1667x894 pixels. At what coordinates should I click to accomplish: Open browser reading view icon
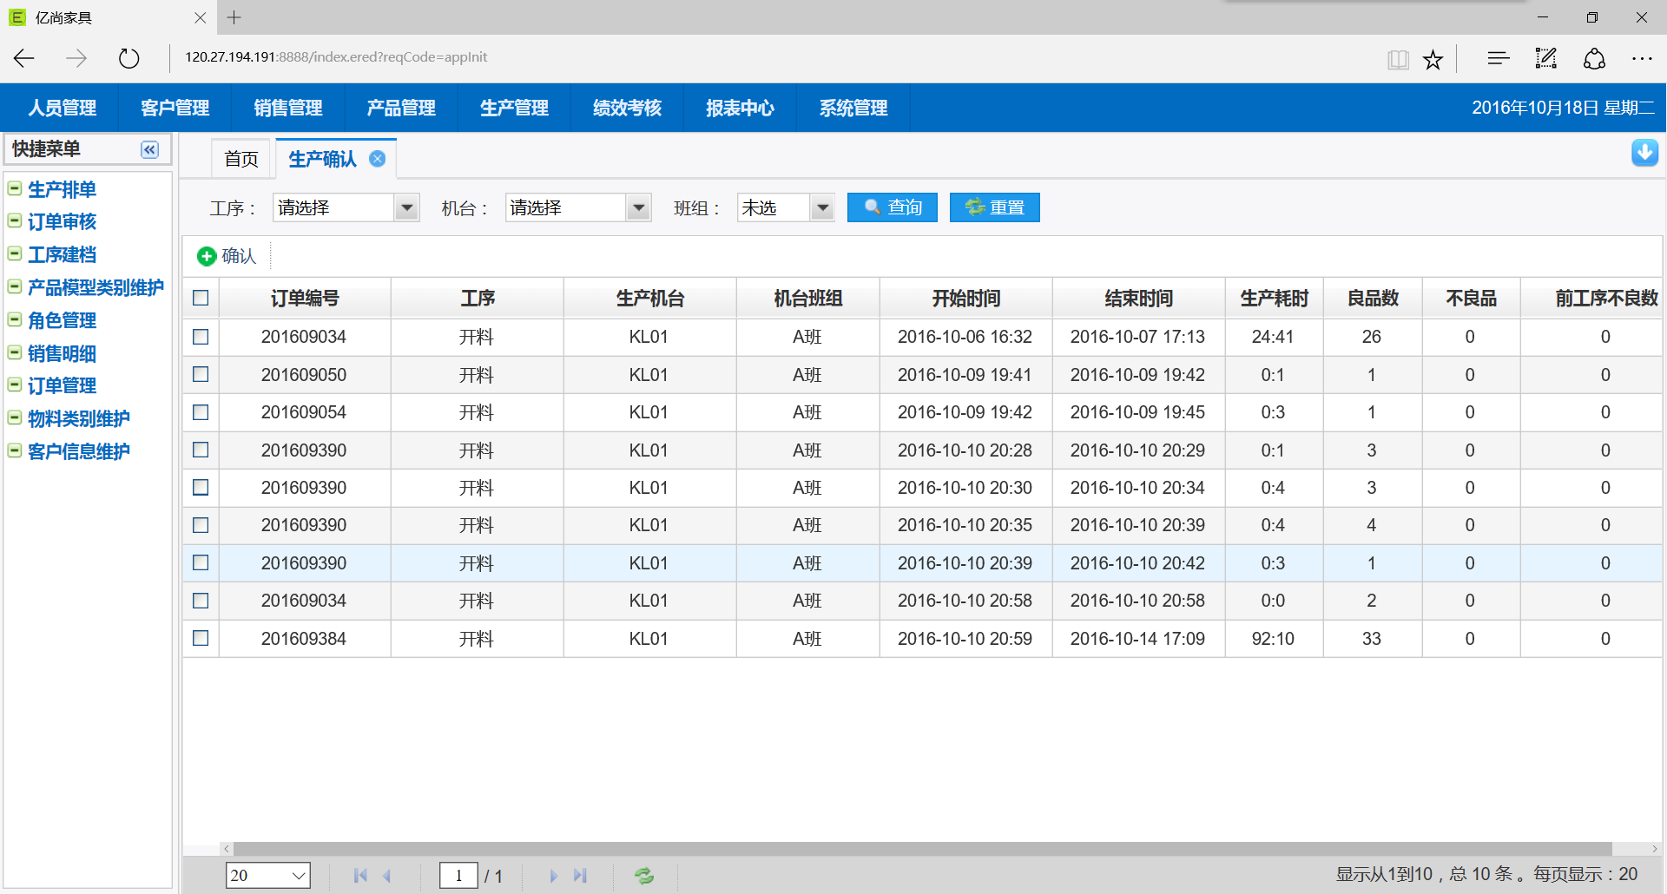pyautogui.click(x=1398, y=59)
